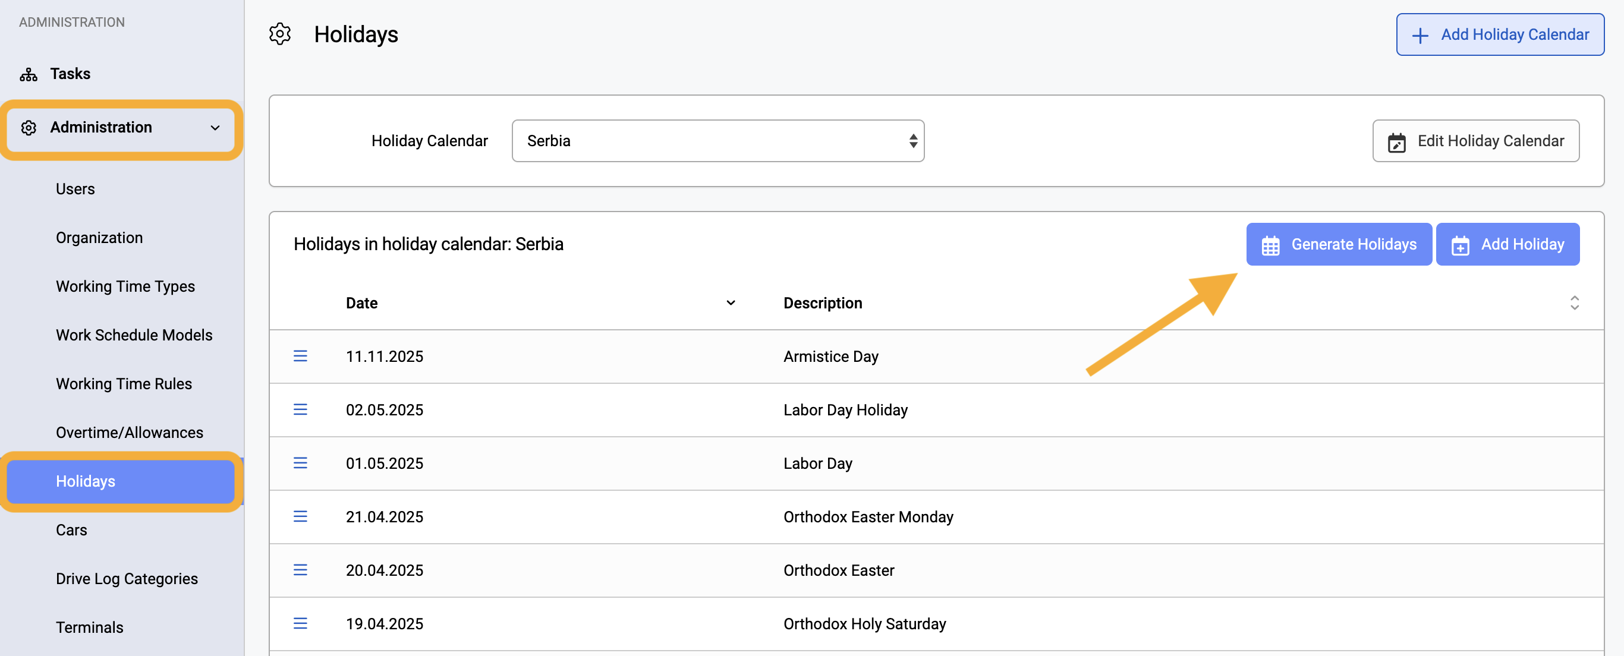Open row menu for Armistice Day
This screenshot has width=1624, height=656.
300,356
